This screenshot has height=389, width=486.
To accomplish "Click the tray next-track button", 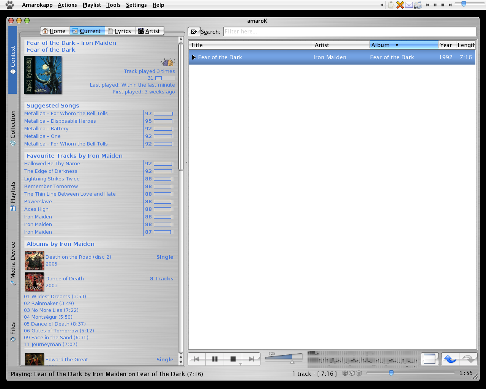I will click(450, 5).
